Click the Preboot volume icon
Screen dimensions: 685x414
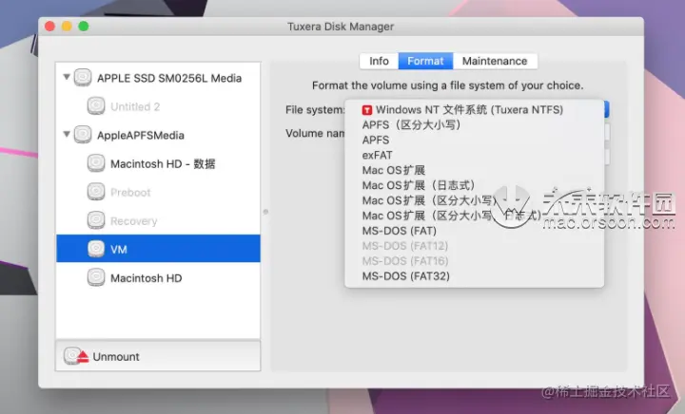tap(96, 192)
